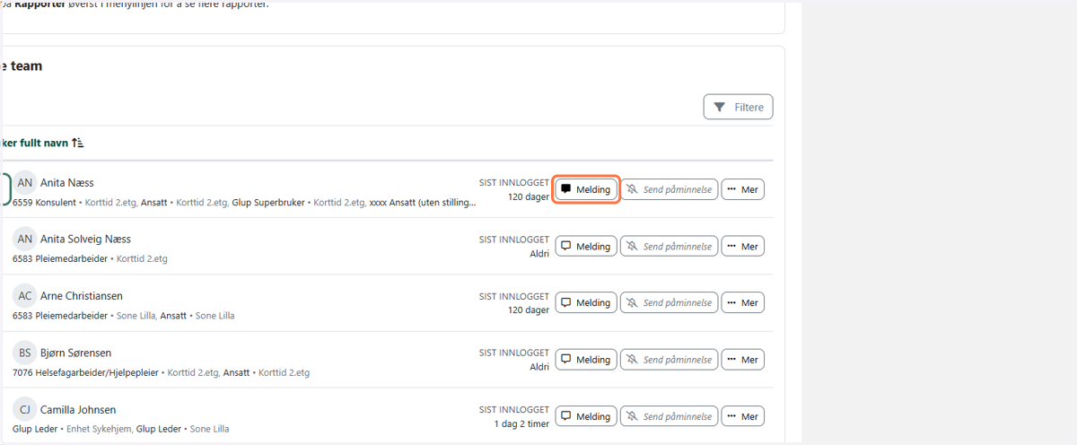This screenshot has height=445, width=1077.
Task: Click the sort ascending icon beside fullt navn
Action: [78, 143]
